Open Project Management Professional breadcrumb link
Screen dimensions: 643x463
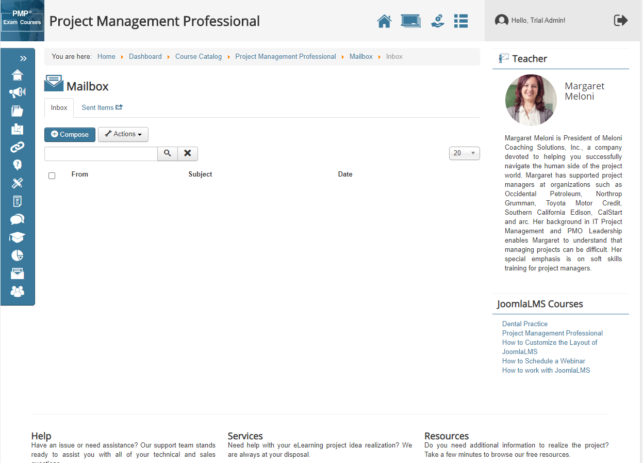[x=286, y=57]
